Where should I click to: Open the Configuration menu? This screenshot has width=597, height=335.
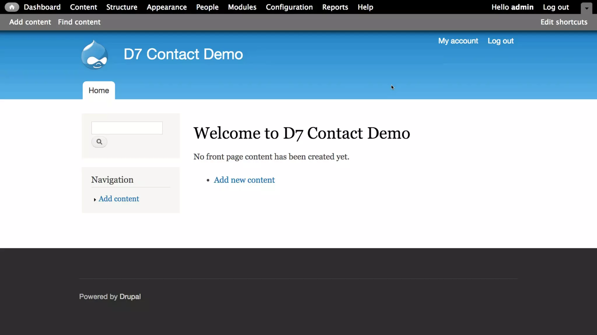click(289, 7)
